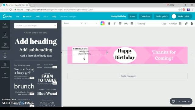The height and width of the screenshot is (110, 195).
Task: Open the Search sidebar tab
Action: pyautogui.click(x=5, y=25)
